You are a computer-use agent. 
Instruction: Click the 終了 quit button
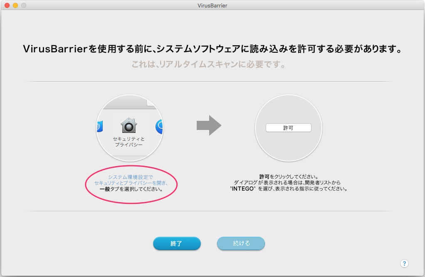177,243
